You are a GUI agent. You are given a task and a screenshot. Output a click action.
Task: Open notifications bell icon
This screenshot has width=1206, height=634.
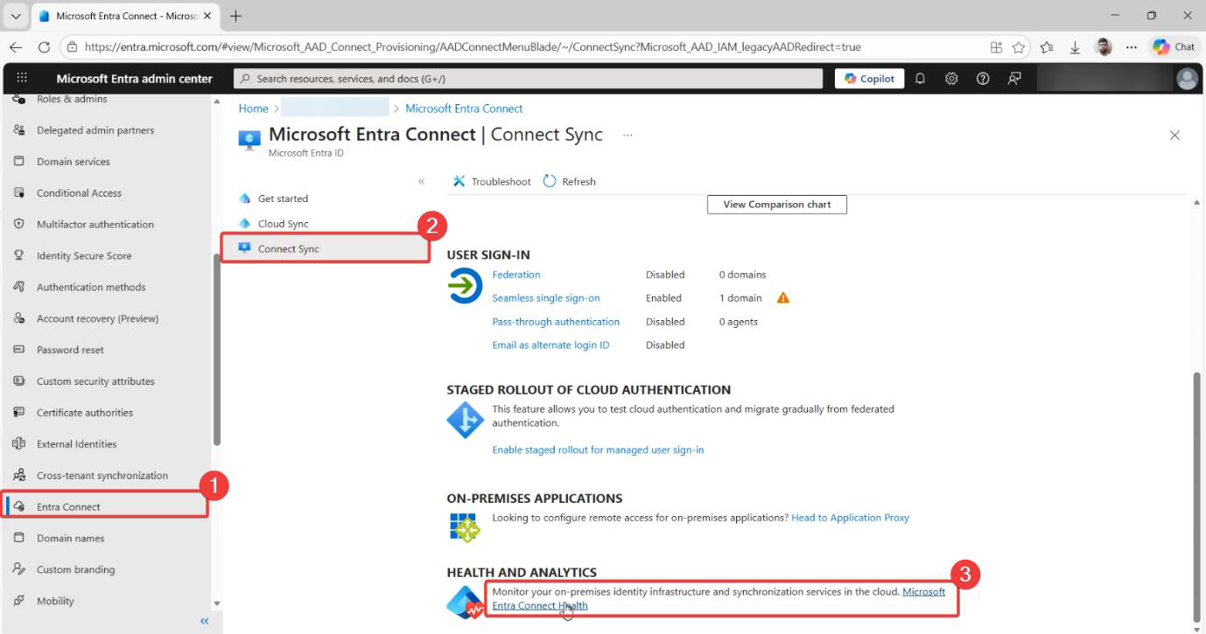point(920,78)
